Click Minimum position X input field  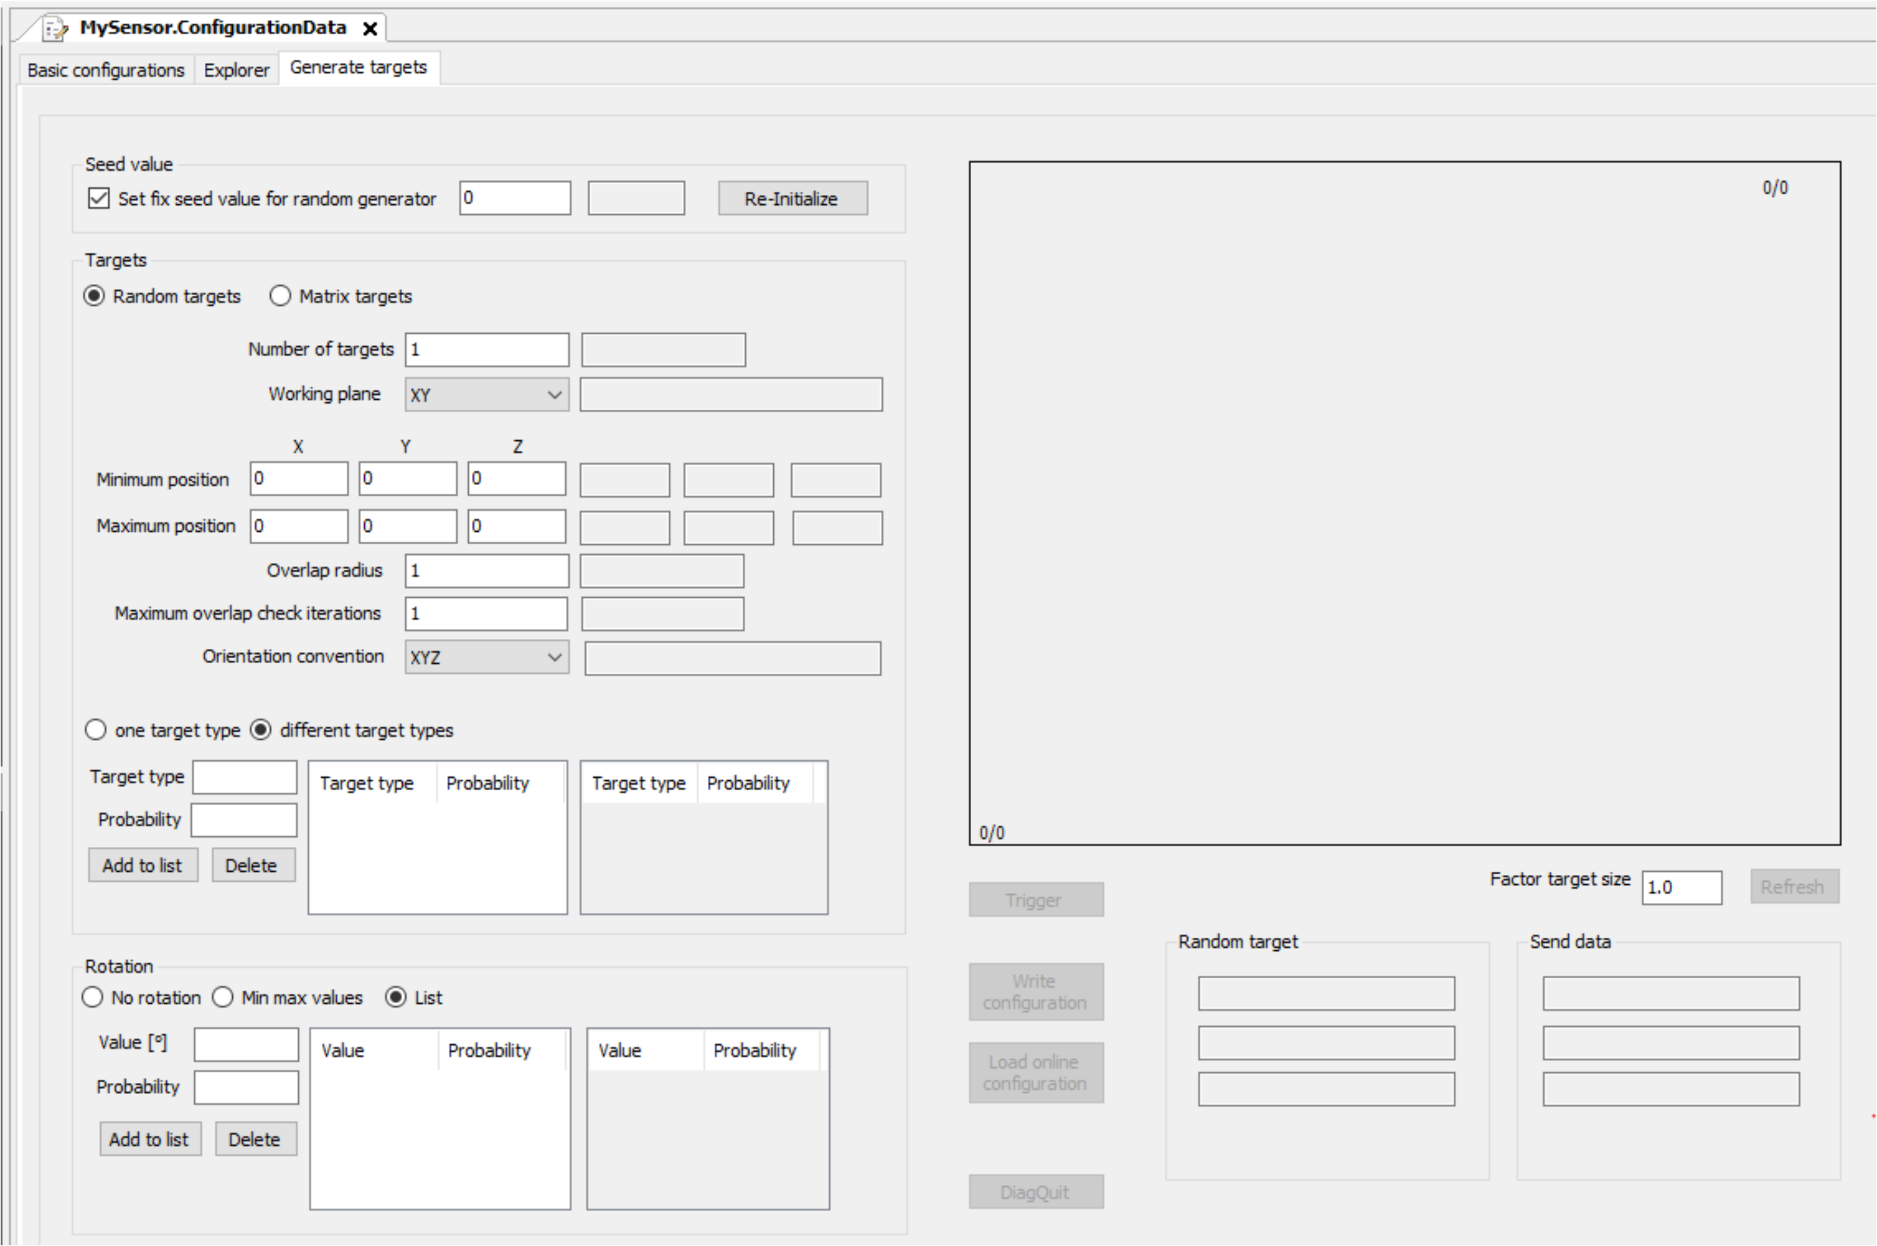pos(298,478)
